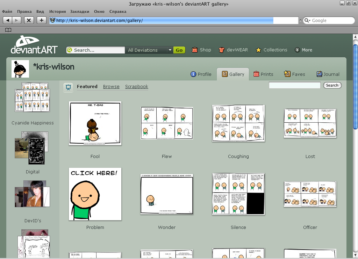Click the Profile info icon
358x259 pixels.
click(x=193, y=74)
